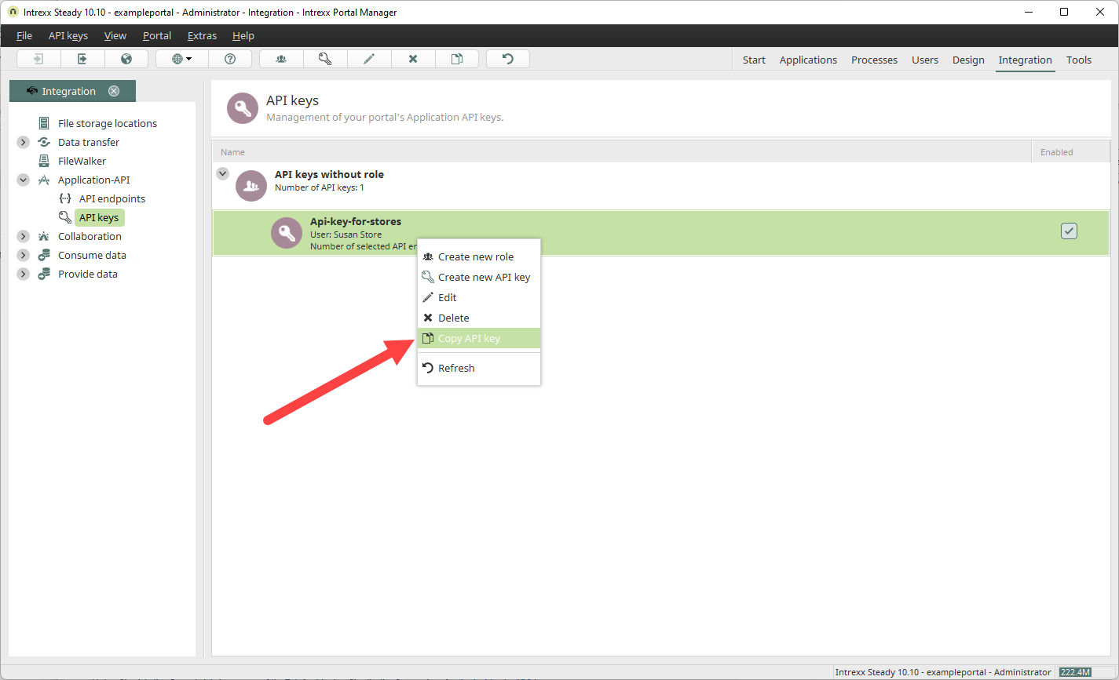Click the globe icon in the toolbar
The width and height of the screenshot is (1119, 680).
tap(126, 59)
